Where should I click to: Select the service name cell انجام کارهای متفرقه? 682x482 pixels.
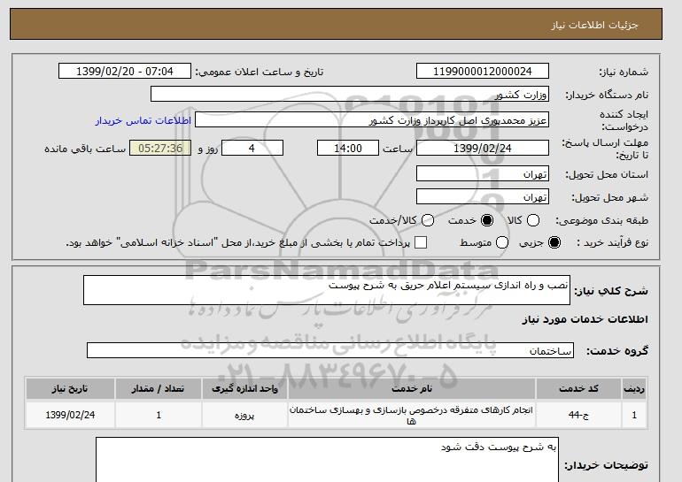[412, 415]
